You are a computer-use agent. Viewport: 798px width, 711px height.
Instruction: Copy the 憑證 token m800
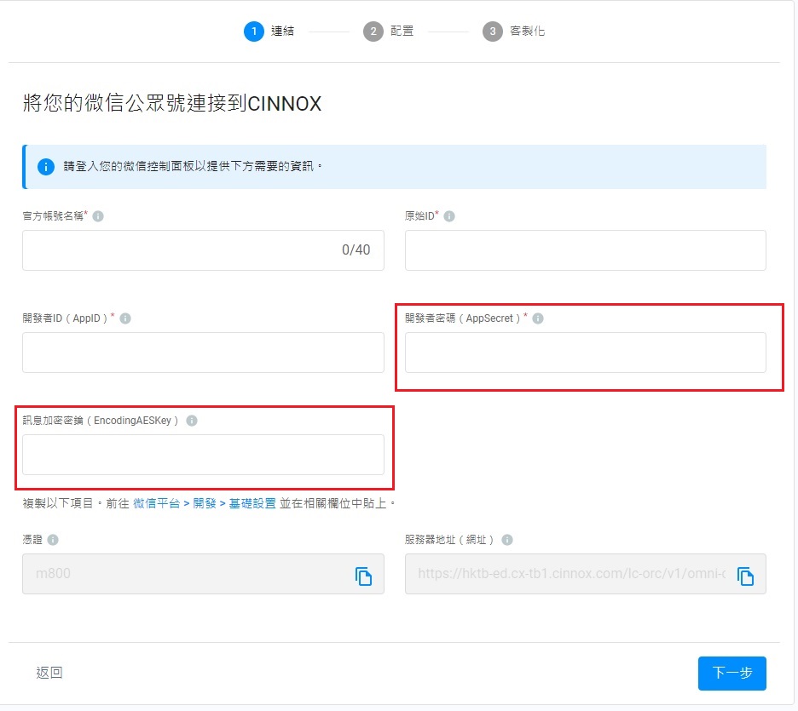(x=363, y=576)
